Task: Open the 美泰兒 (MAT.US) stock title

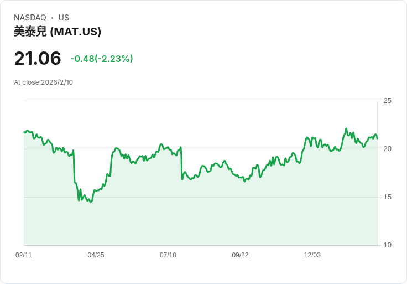Action: (58, 32)
